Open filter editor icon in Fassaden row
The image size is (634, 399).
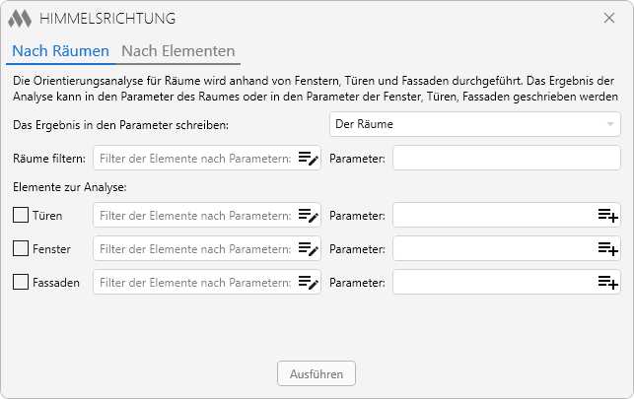(309, 283)
